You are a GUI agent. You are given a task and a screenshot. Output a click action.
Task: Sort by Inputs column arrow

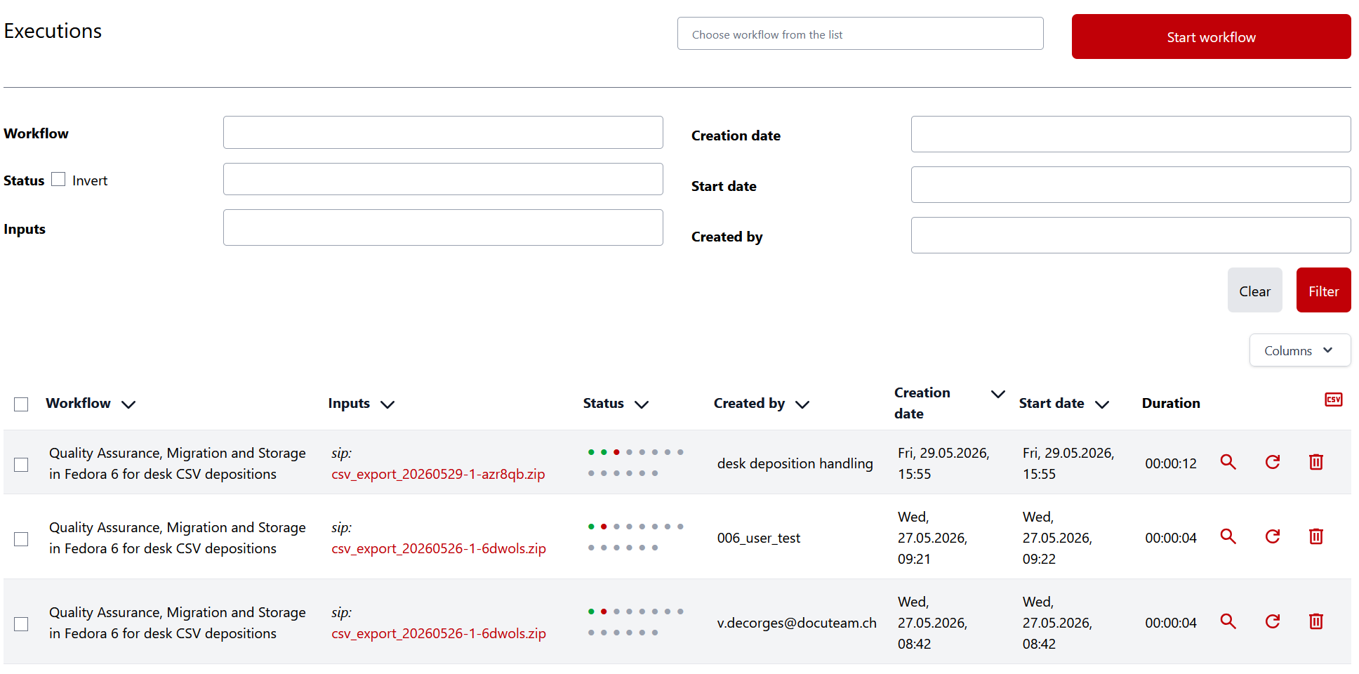click(x=387, y=404)
